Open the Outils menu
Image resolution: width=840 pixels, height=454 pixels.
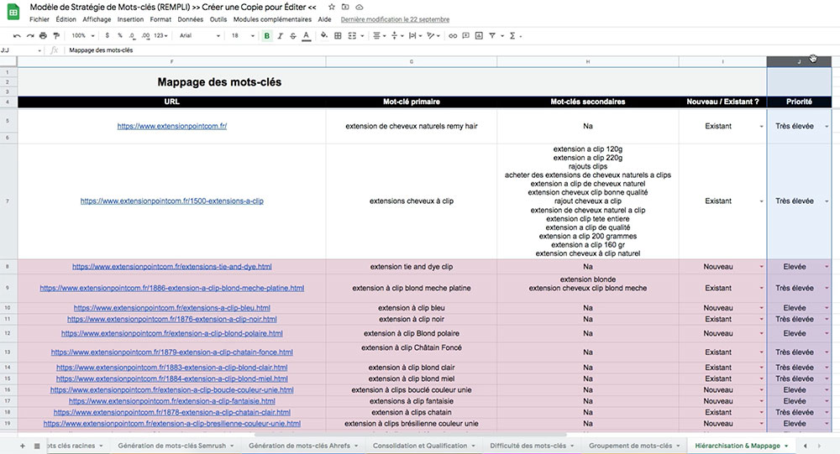pyautogui.click(x=218, y=19)
